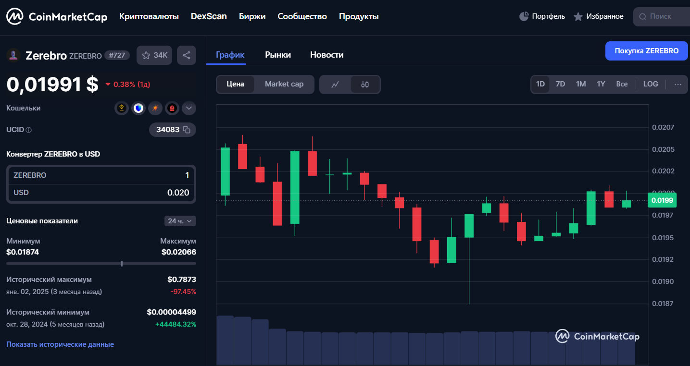Click the CoinMarketCap logo

(57, 16)
